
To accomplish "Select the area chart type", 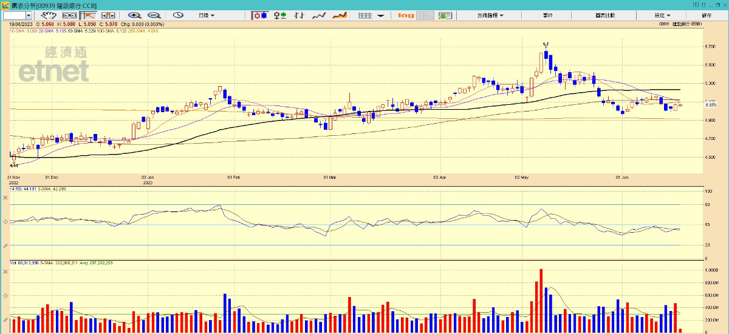I will pos(340,15).
